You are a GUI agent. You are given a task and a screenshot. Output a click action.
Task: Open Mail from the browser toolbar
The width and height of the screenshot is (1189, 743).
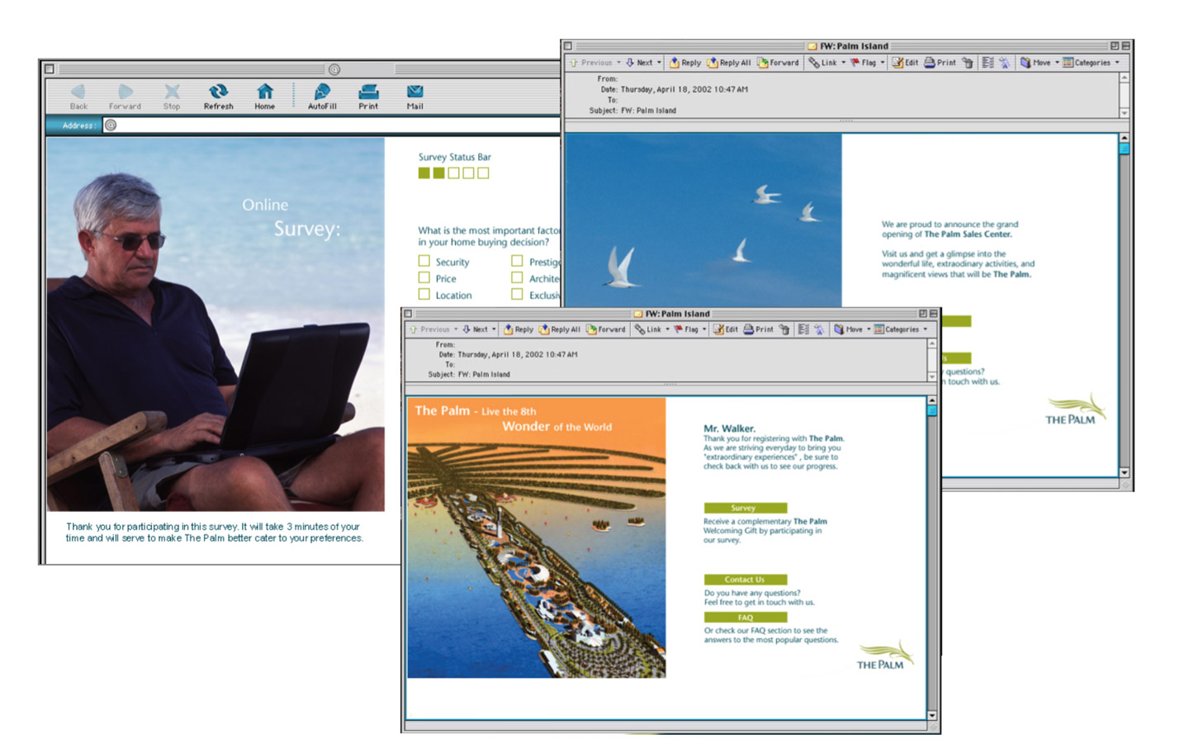tap(414, 96)
